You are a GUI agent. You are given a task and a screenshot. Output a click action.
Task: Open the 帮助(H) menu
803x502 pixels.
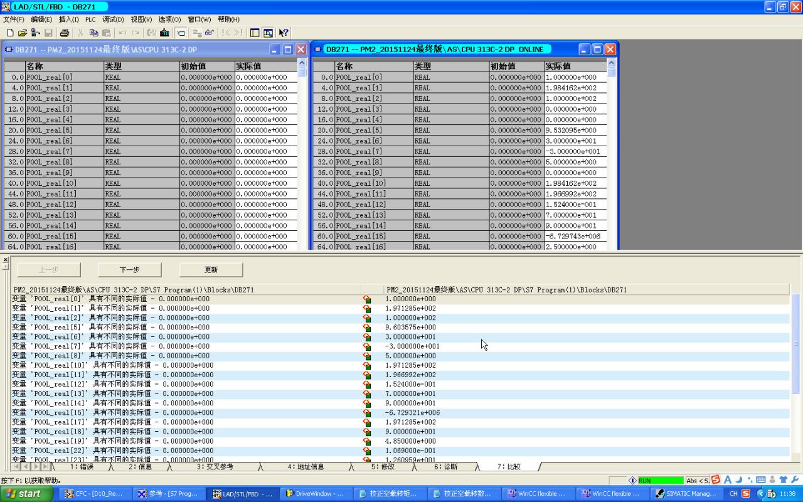[228, 19]
